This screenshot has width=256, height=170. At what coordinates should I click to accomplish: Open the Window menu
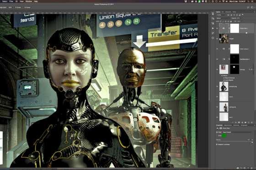(x=29, y=1)
